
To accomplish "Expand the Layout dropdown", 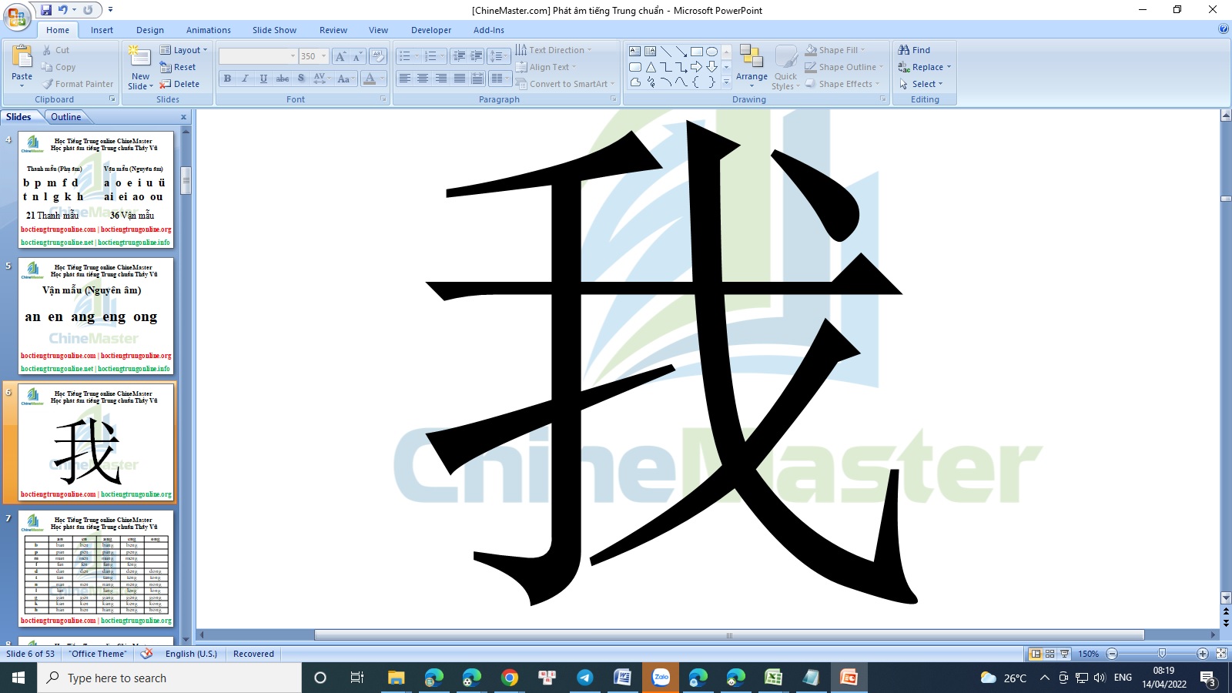I will pyautogui.click(x=183, y=50).
